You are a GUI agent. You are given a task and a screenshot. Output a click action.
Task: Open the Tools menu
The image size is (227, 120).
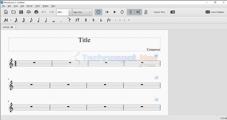coord(38,6)
